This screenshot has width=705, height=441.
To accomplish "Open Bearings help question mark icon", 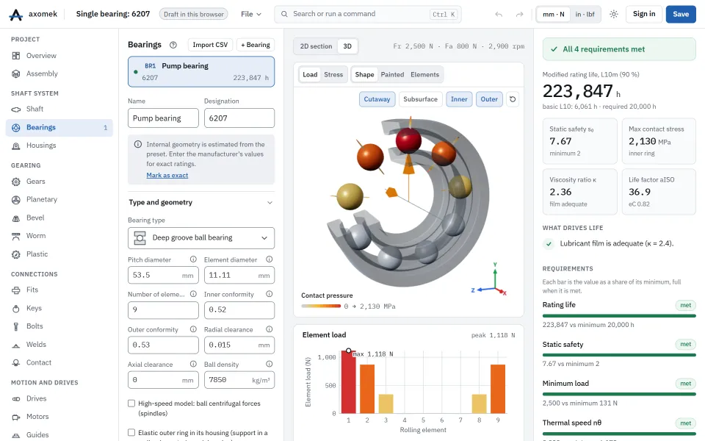I will (x=173, y=45).
